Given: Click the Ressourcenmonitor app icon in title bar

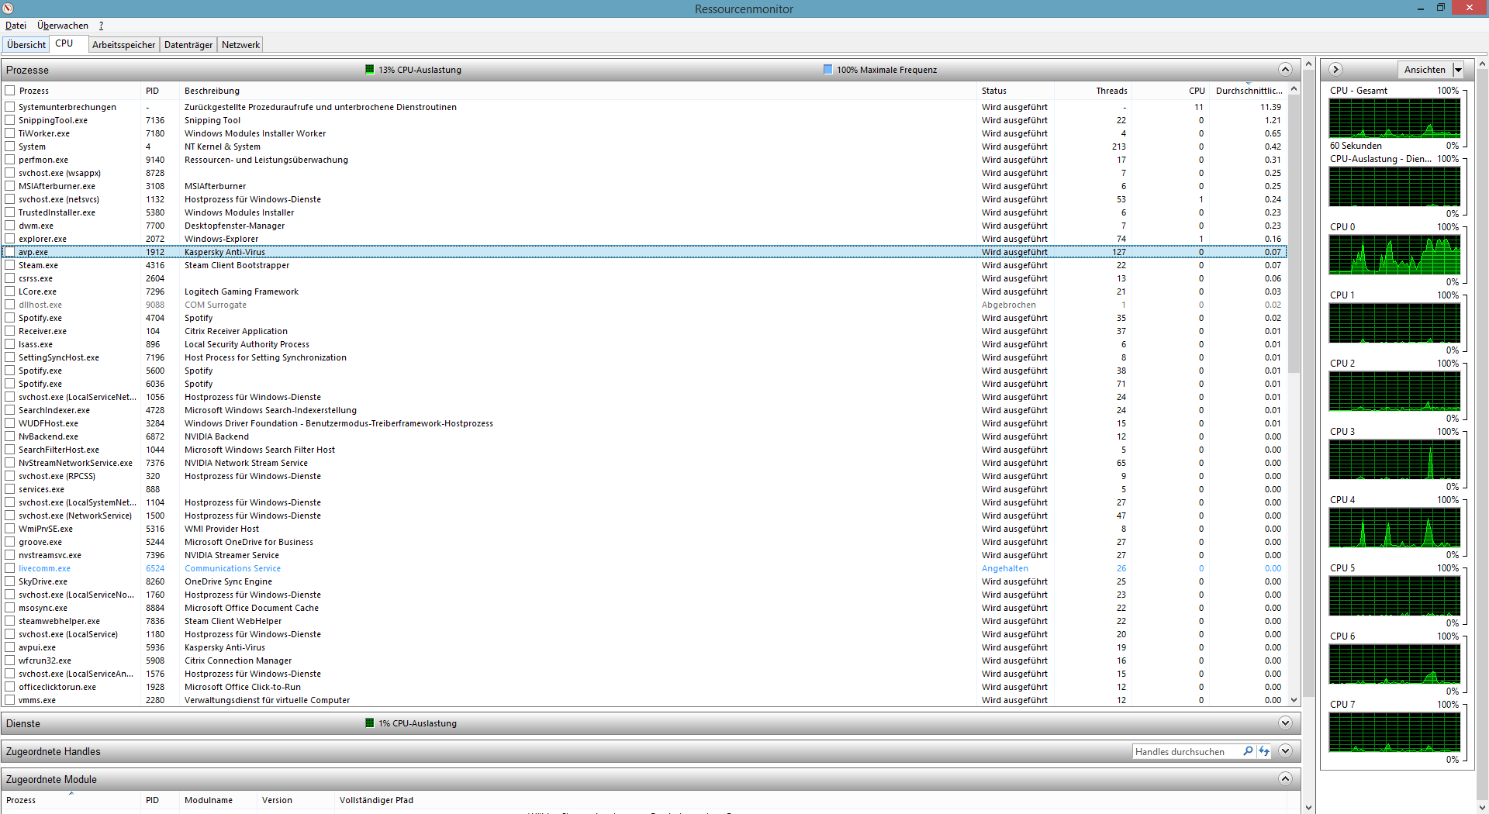Looking at the screenshot, I should tap(8, 9).
